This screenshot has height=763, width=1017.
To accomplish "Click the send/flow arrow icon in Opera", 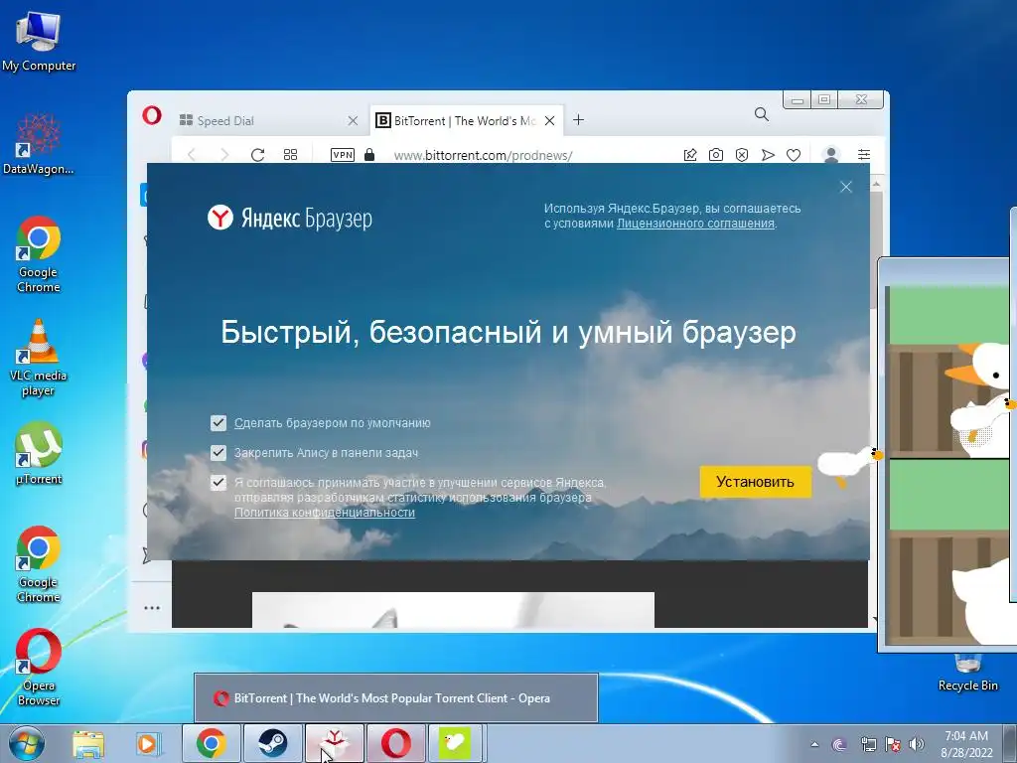I will click(768, 155).
